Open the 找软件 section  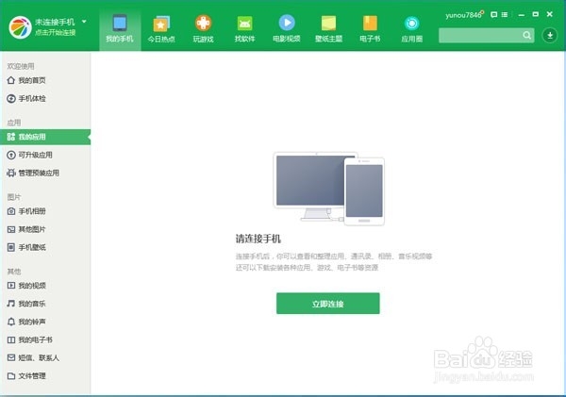(x=244, y=29)
